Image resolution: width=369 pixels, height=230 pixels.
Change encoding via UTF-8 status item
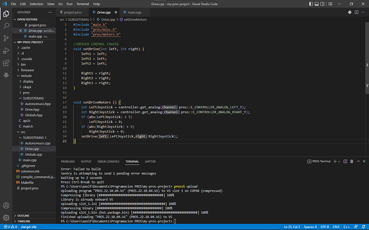point(325,227)
